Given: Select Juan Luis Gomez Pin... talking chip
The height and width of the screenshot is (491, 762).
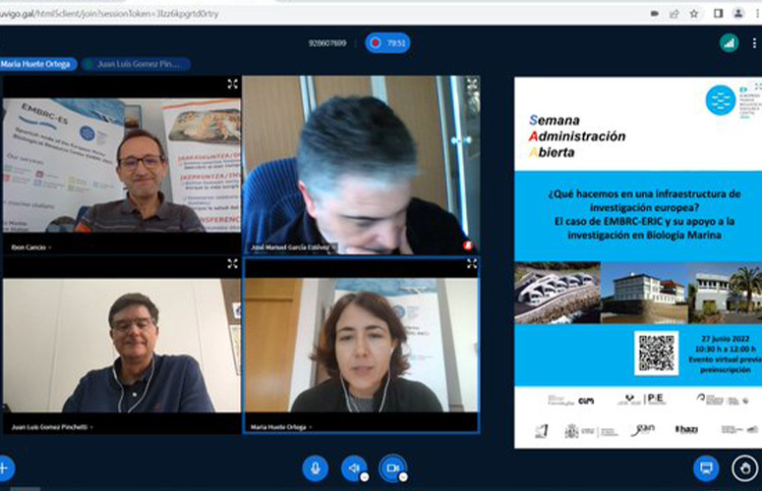Looking at the screenshot, I should (x=136, y=64).
